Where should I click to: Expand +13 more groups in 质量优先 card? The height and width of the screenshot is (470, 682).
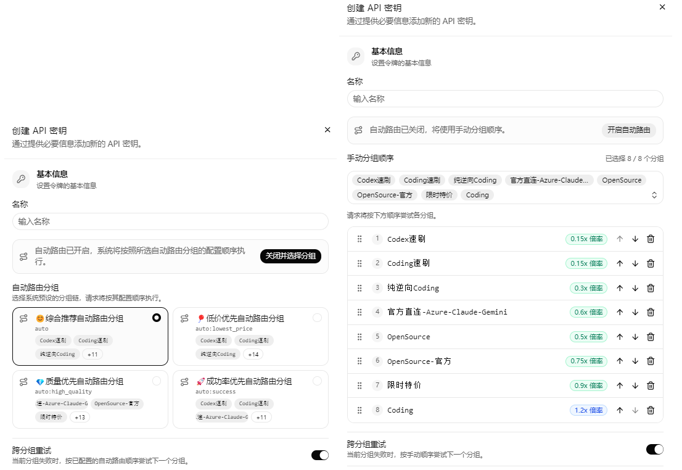[x=80, y=417]
